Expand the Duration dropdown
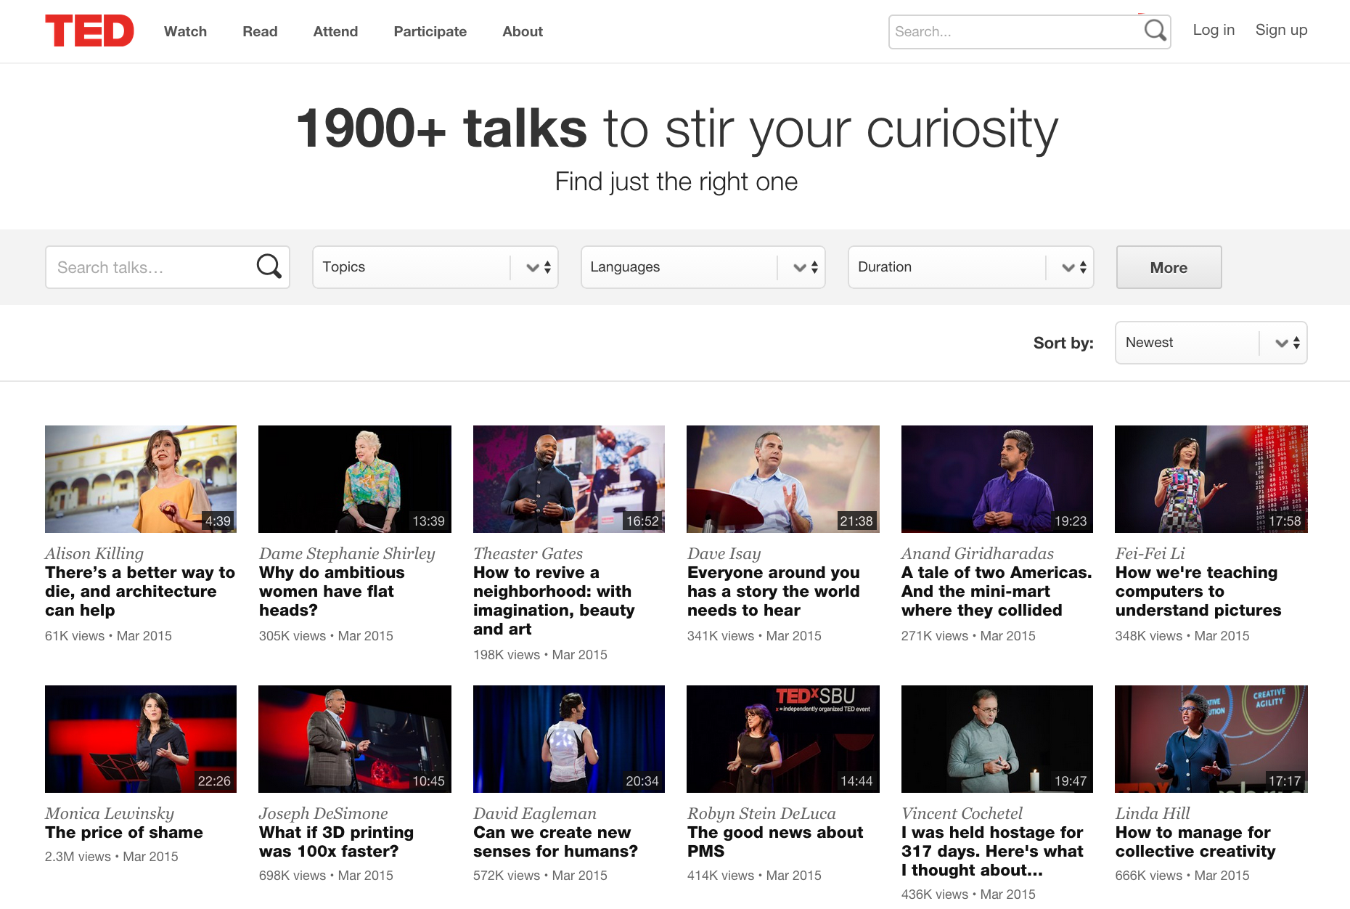Screen dimensions: 1350x909 (971, 267)
